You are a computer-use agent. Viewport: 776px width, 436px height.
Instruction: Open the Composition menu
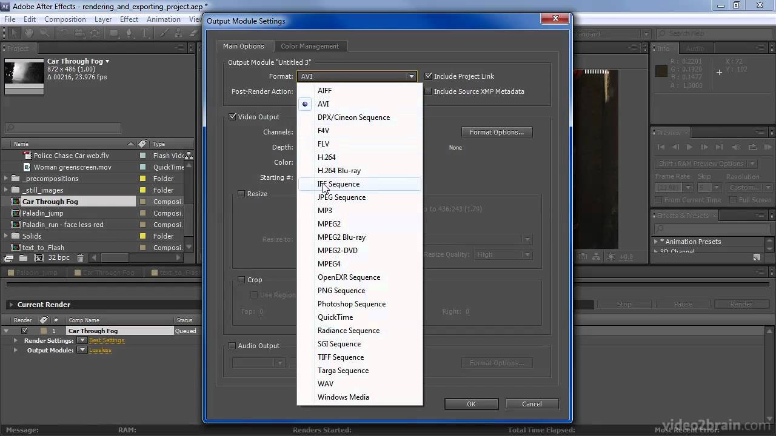pos(65,19)
